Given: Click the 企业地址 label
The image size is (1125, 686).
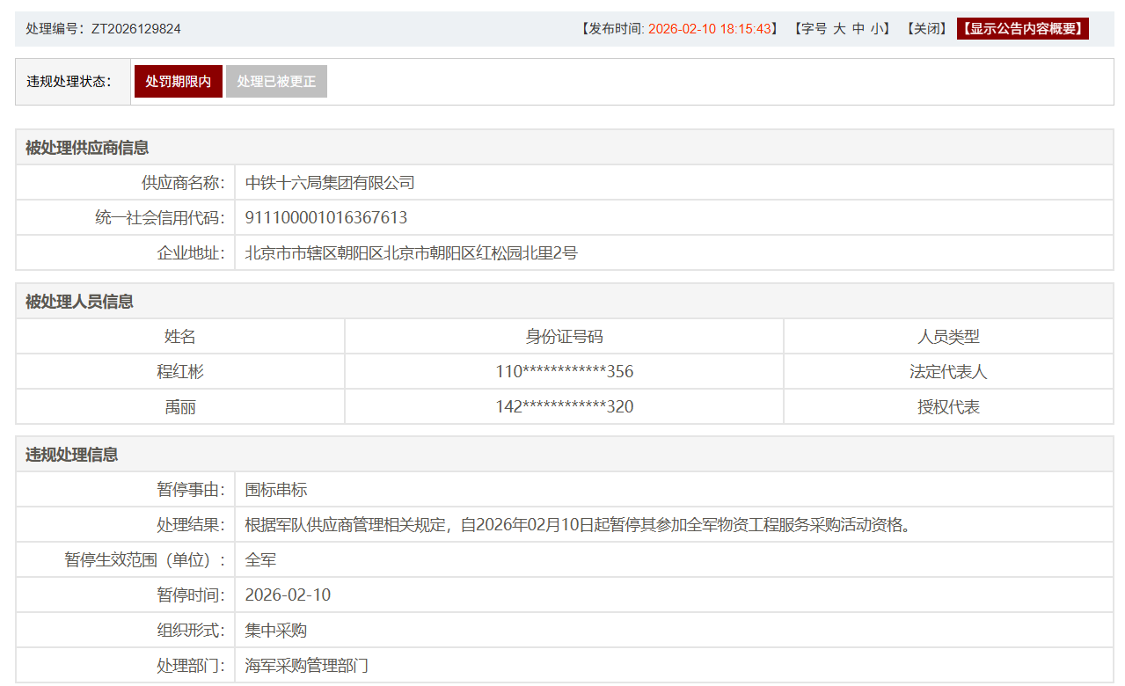Looking at the screenshot, I should coord(191,253).
